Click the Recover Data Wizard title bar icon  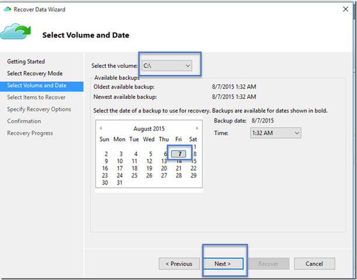pos(7,9)
